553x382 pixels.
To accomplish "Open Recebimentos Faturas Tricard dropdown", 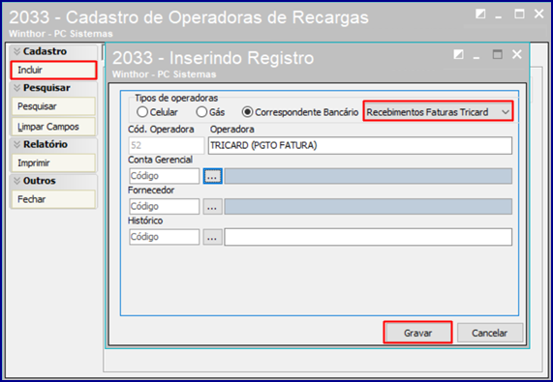I will point(438,112).
